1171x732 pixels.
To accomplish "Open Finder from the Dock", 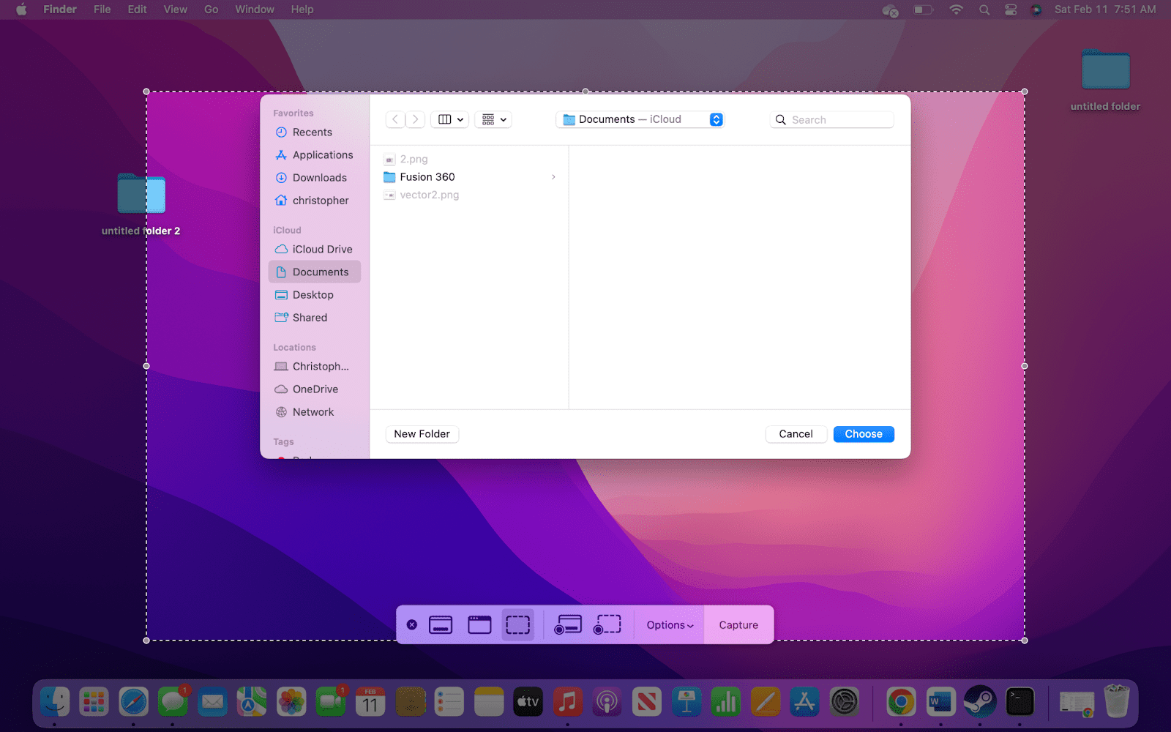I will point(55,703).
